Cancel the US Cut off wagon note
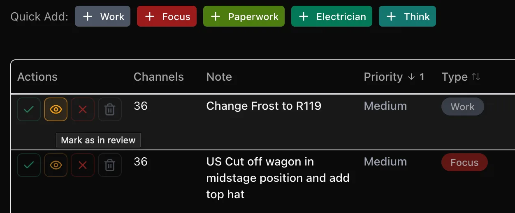Image resolution: width=515 pixels, height=213 pixels. point(83,165)
